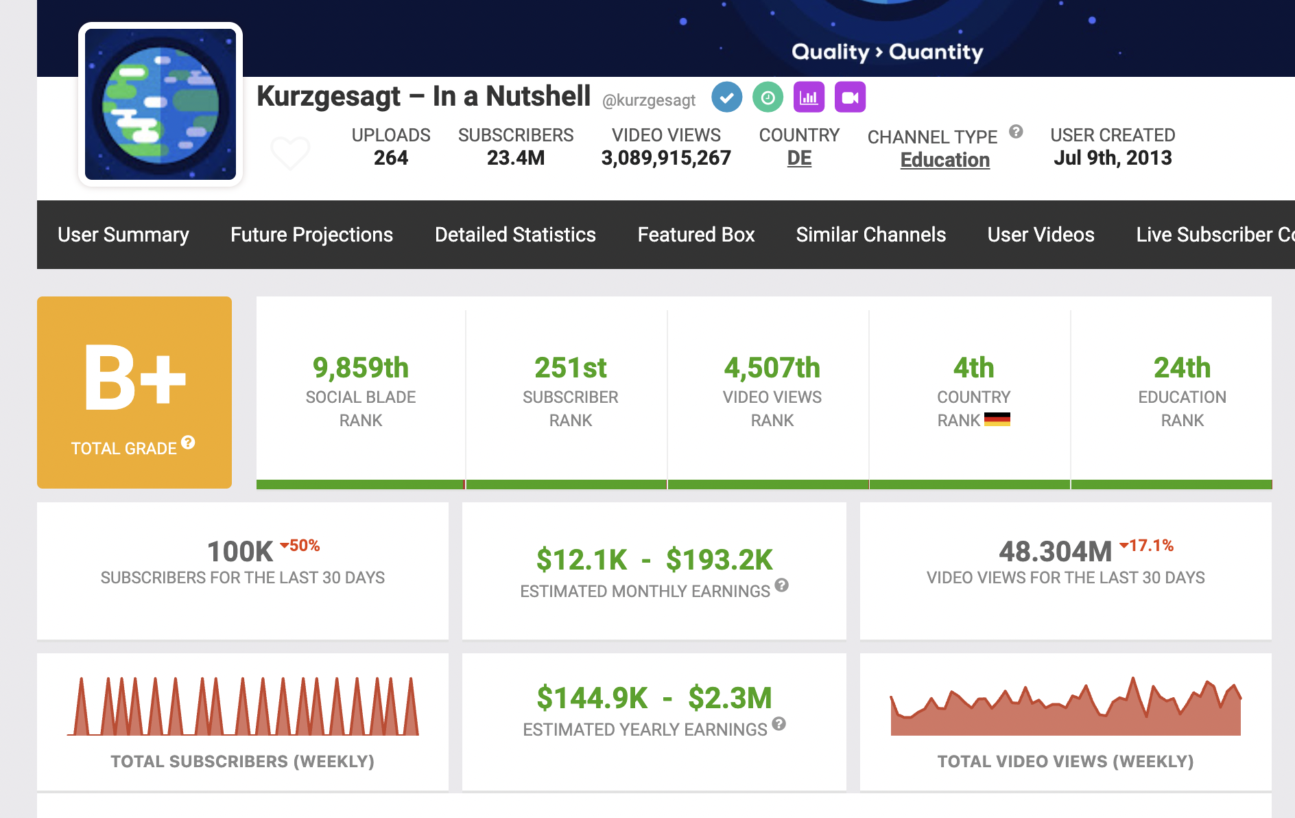
Task: Open the Detailed Statistics tab
Action: [515, 235]
